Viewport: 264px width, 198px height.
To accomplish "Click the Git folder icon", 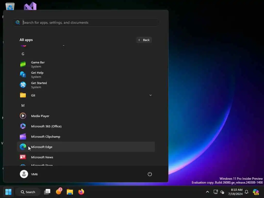I will click(x=23, y=95).
